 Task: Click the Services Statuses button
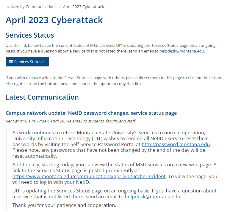[27, 62]
